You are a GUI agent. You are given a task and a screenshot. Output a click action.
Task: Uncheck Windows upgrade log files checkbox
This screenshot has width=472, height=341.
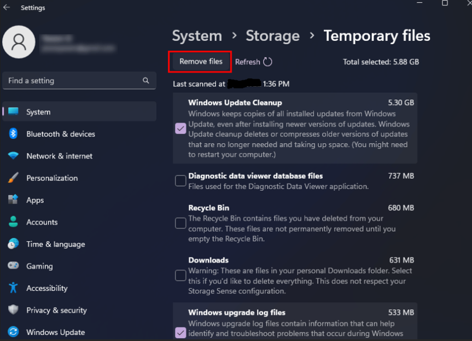180,333
